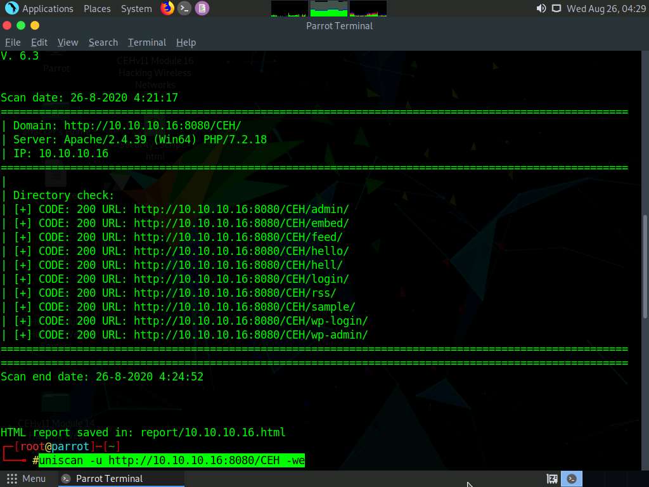Open the CPU system monitor graph
The image size is (649, 487).
(x=289, y=8)
